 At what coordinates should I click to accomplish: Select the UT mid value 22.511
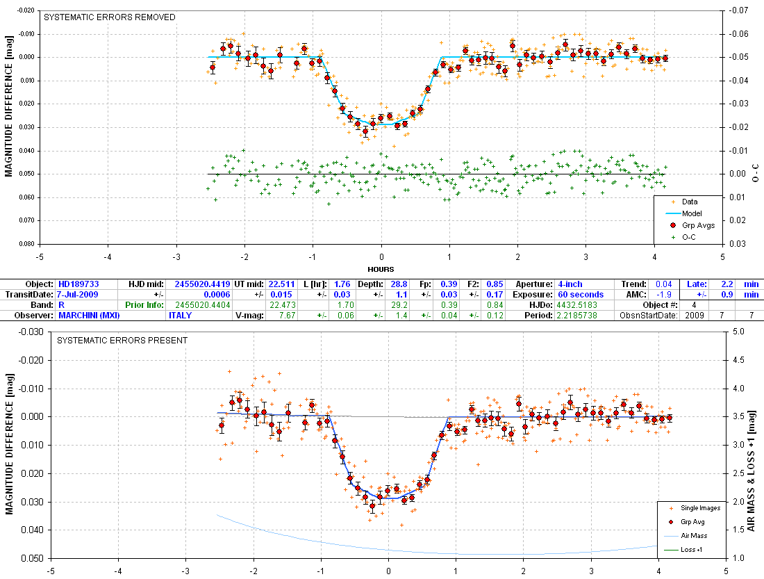pyautogui.click(x=281, y=284)
